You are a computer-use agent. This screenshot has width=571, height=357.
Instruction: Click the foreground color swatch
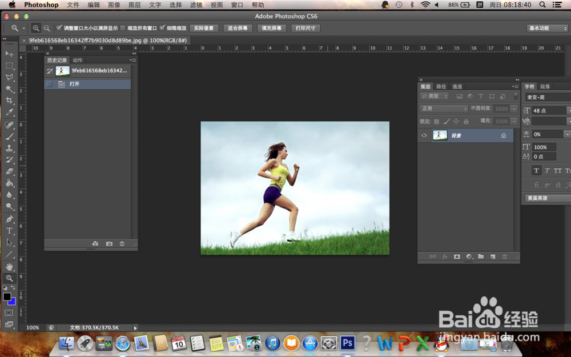[x=6, y=296]
